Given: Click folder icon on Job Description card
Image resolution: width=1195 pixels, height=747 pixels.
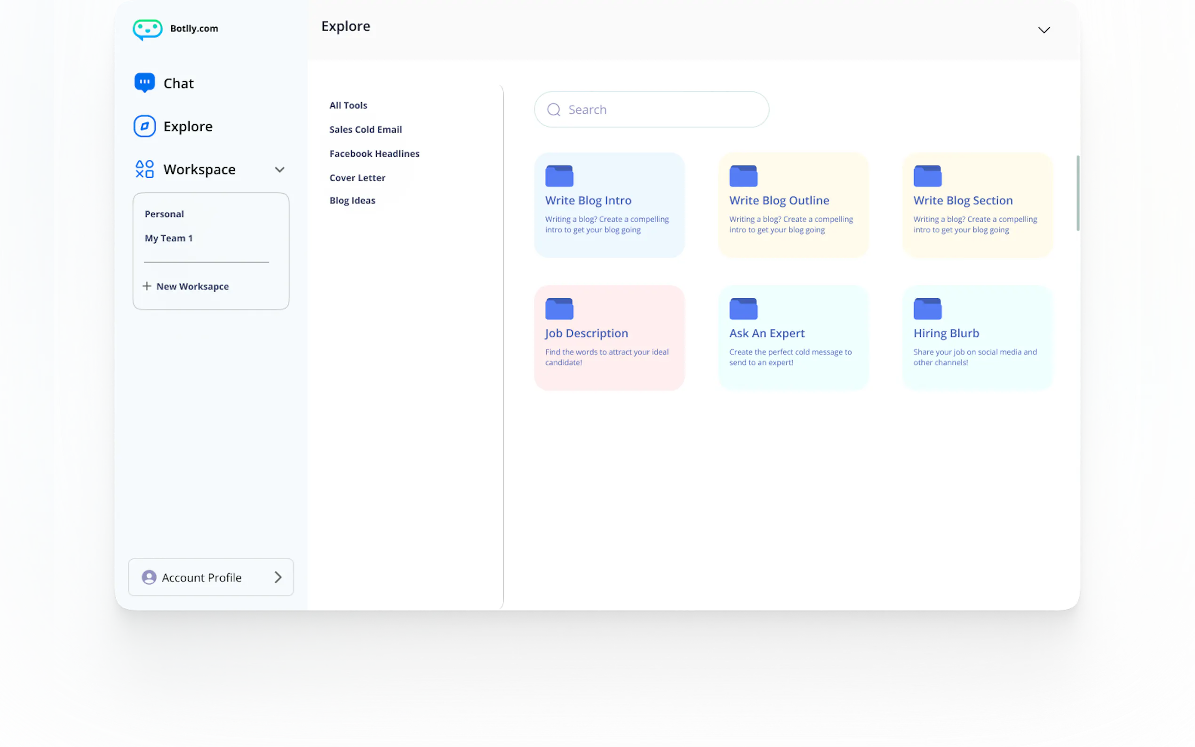Looking at the screenshot, I should coord(559,309).
